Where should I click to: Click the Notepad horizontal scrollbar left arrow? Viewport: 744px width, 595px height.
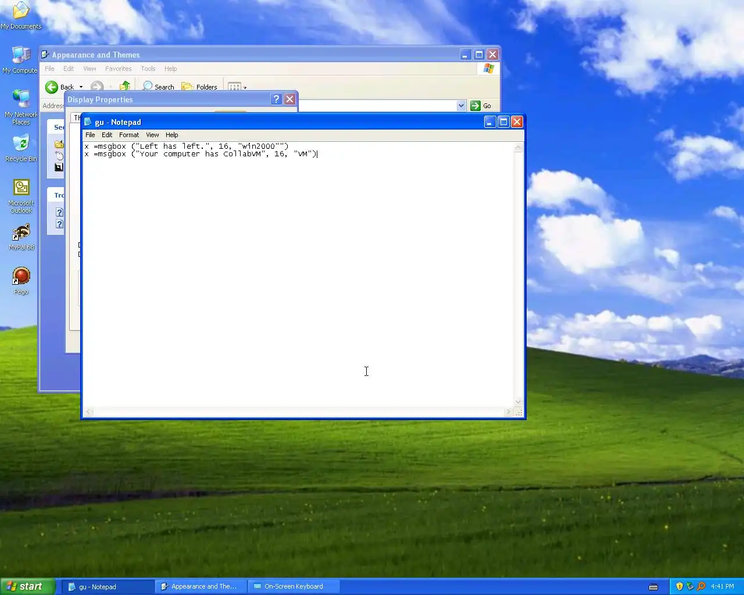[x=88, y=412]
